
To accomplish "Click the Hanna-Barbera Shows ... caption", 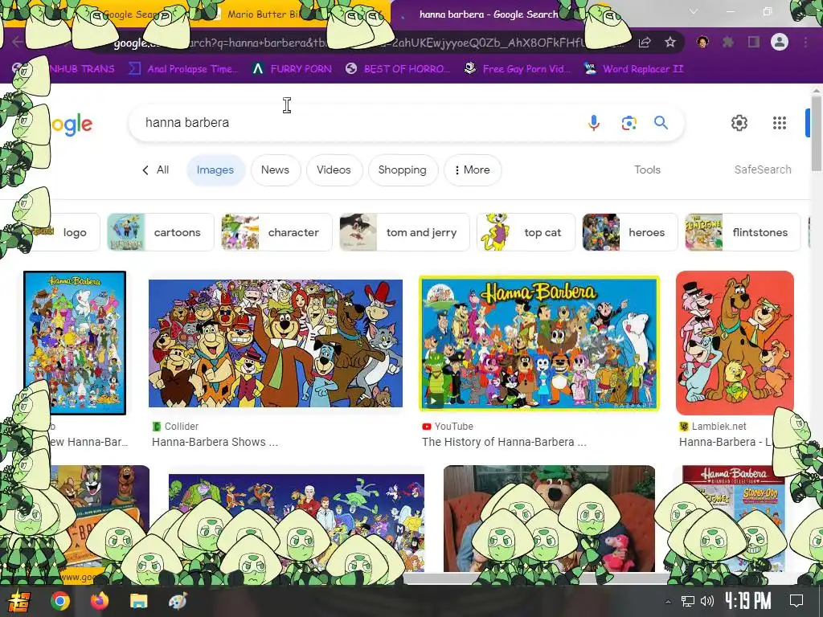I will (x=215, y=443).
